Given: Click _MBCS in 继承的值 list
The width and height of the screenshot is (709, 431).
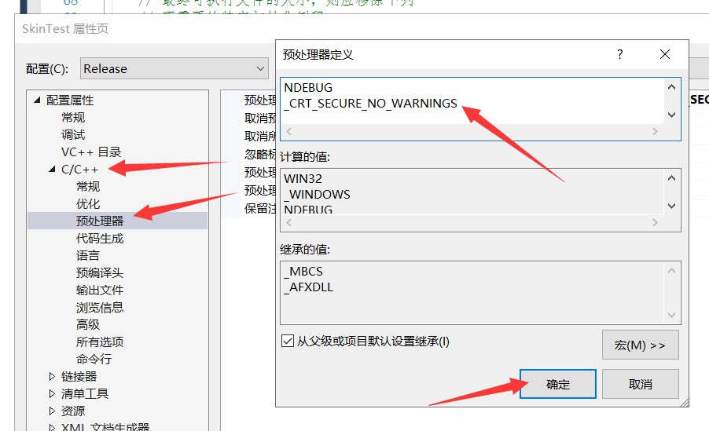Looking at the screenshot, I should click(303, 271).
